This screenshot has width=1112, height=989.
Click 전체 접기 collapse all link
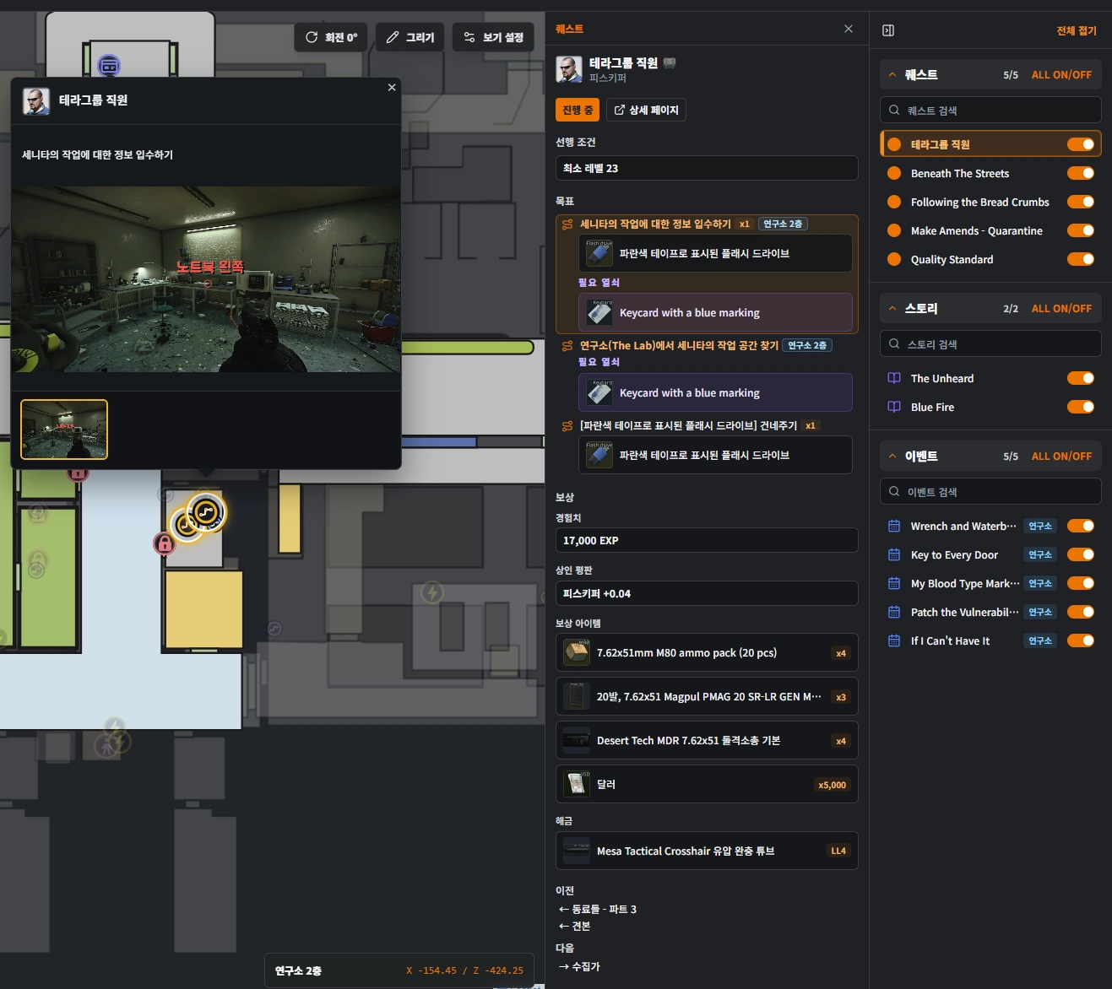(1077, 30)
